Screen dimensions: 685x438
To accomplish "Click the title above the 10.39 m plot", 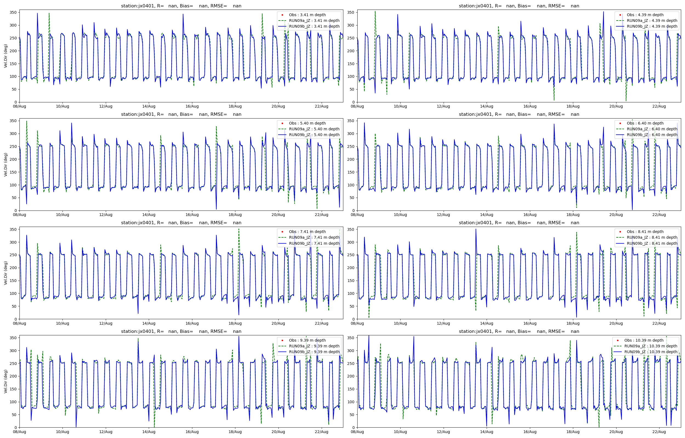I will click(x=519, y=331).
